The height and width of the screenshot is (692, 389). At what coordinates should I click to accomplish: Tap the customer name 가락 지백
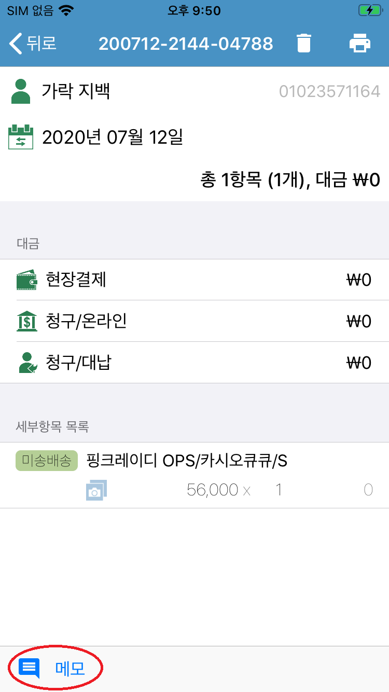(x=76, y=91)
